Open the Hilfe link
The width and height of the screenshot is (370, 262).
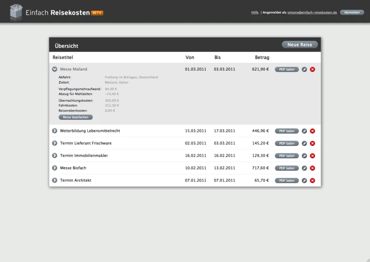click(255, 12)
